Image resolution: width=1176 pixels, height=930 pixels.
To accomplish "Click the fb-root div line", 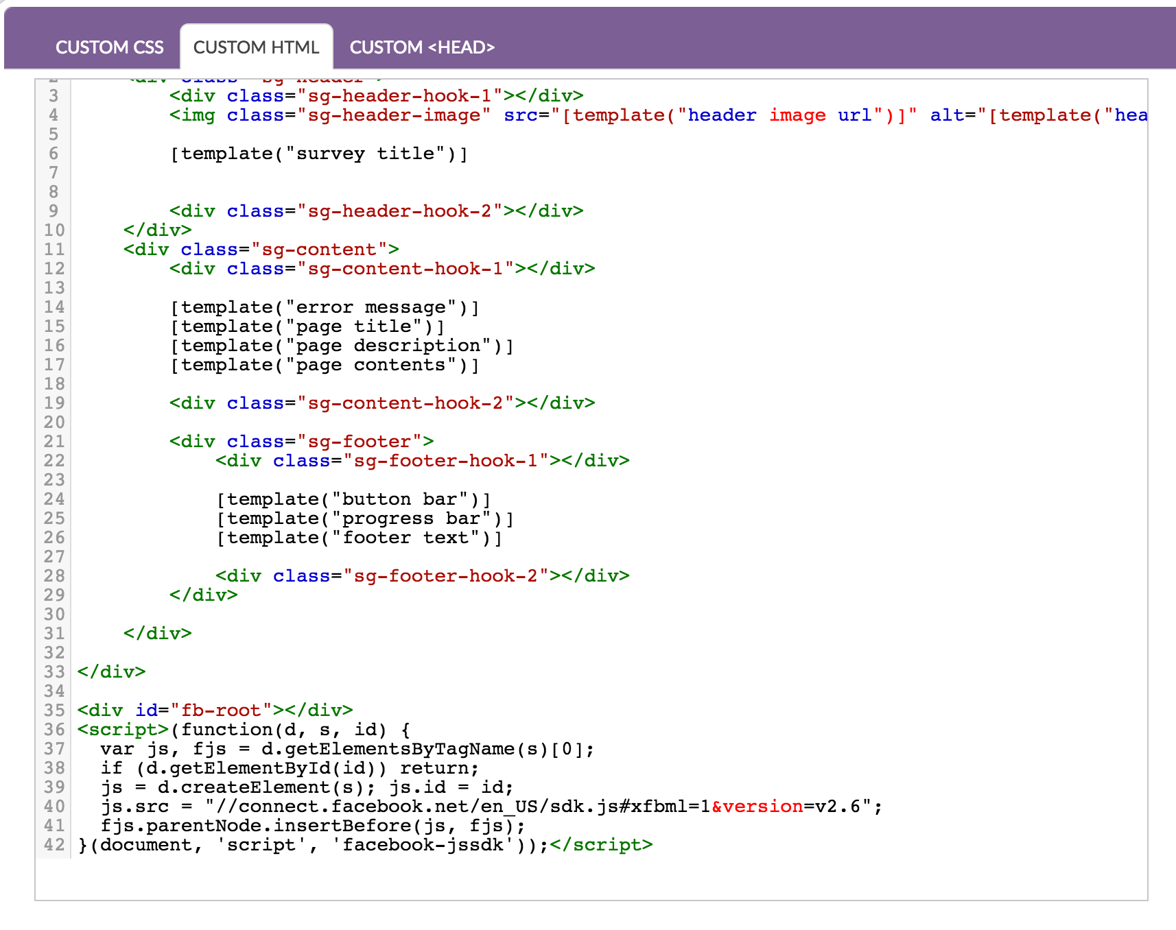I will click(215, 711).
